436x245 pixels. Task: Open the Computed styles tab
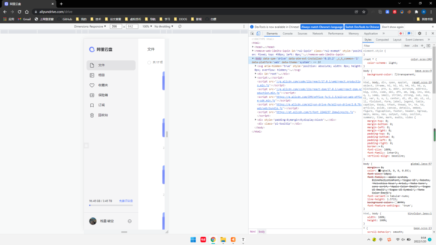click(x=382, y=40)
